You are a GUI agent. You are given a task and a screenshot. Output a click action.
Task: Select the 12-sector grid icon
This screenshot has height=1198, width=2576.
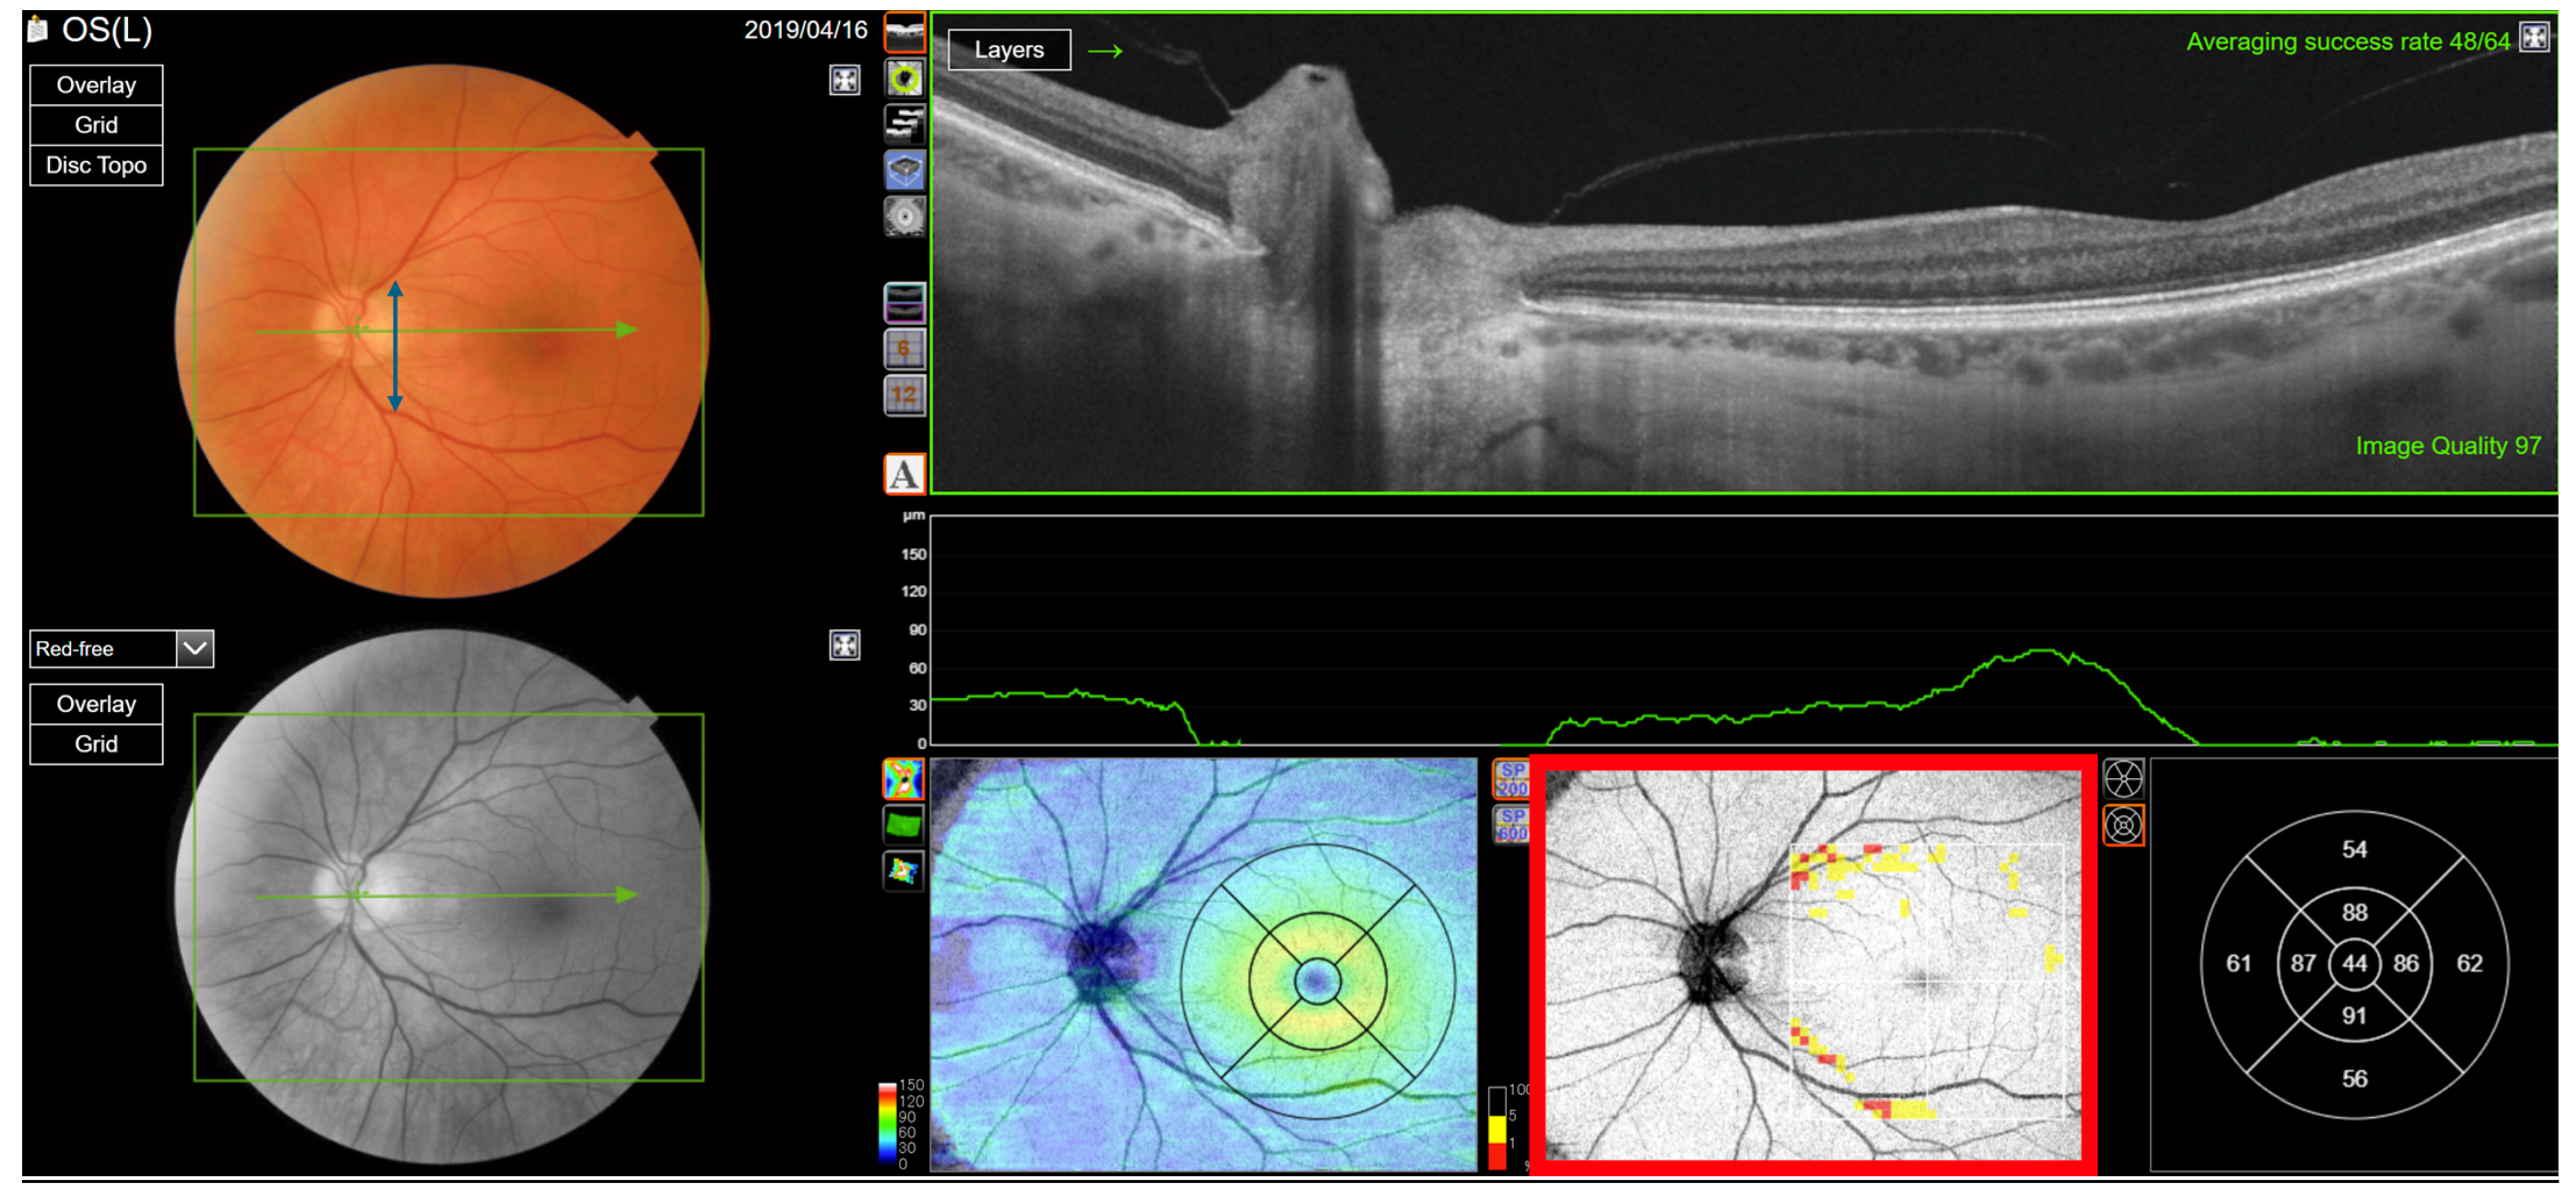click(905, 394)
